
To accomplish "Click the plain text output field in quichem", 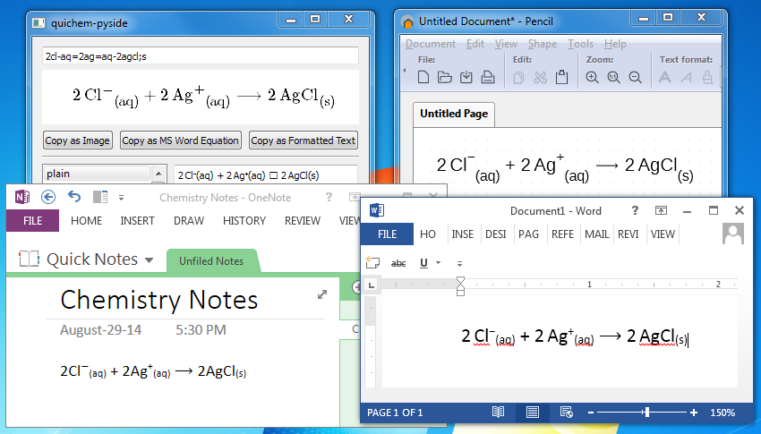I will (266, 174).
